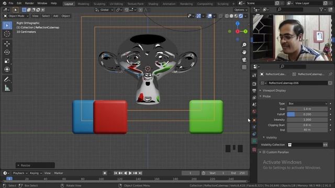Open the Window menu
Viewport: 335px width, 188px height.
pyautogui.click(x=42, y=3)
